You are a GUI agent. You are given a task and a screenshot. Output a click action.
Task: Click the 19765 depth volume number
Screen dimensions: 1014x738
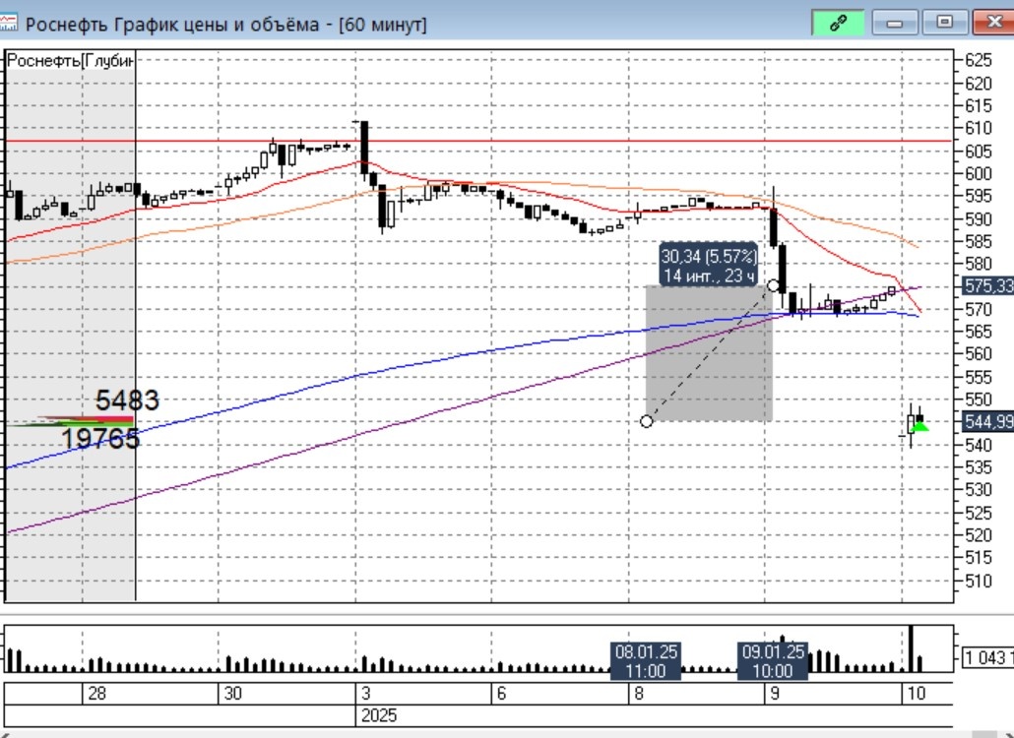[100, 440]
